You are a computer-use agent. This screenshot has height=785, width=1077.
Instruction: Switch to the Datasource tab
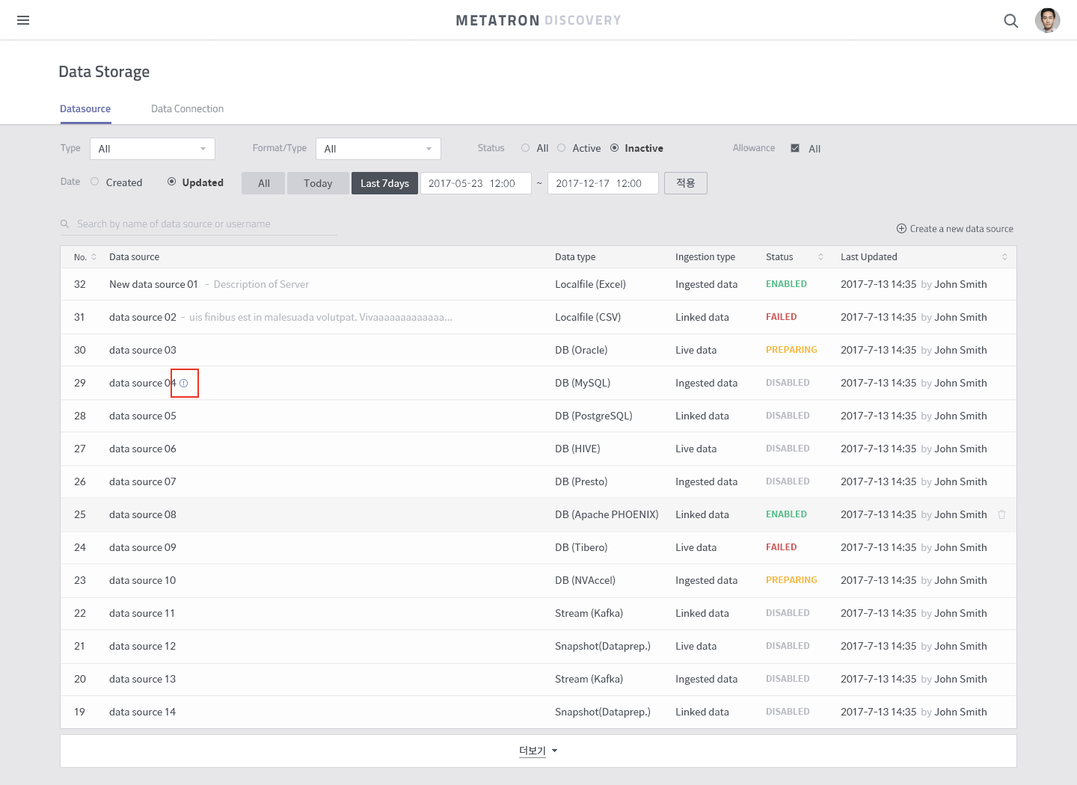tap(85, 109)
